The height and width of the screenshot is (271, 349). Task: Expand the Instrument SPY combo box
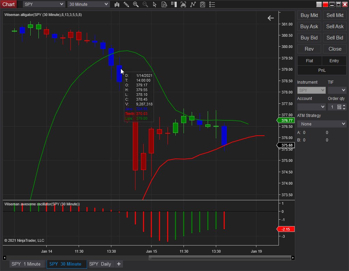pyautogui.click(x=312, y=90)
